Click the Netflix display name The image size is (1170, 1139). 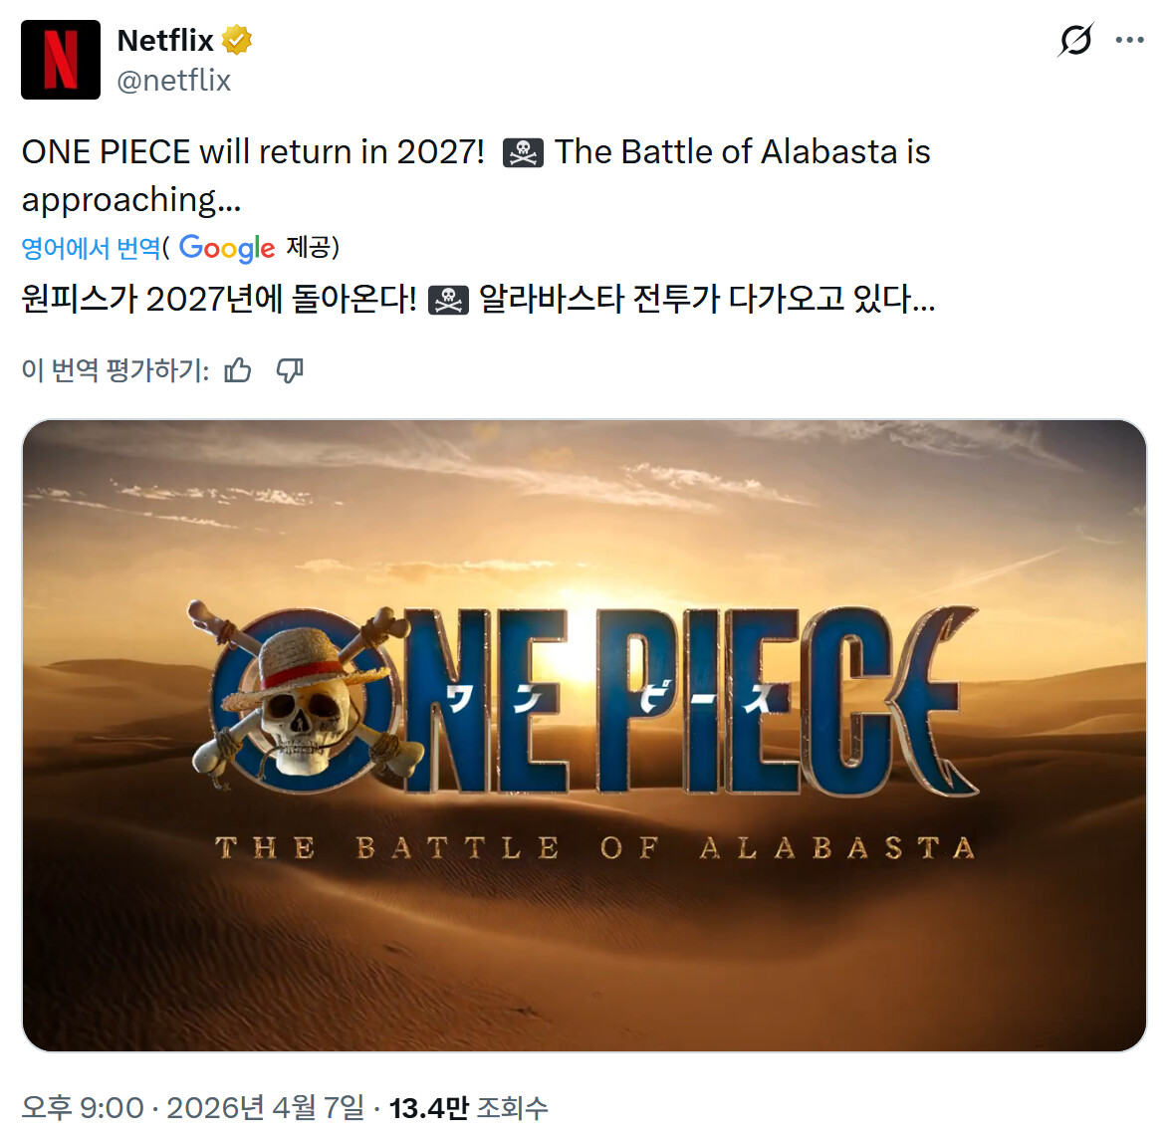pyautogui.click(x=165, y=40)
